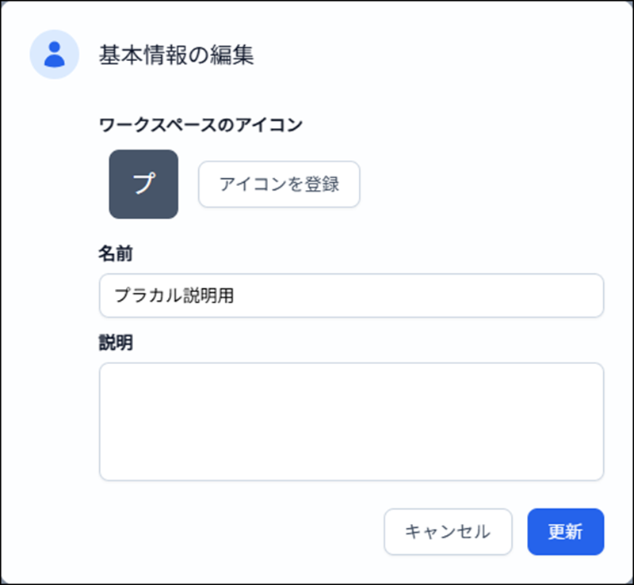The image size is (634, 585).
Task: Click the blue user avatar icon in header
Action: point(54,55)
